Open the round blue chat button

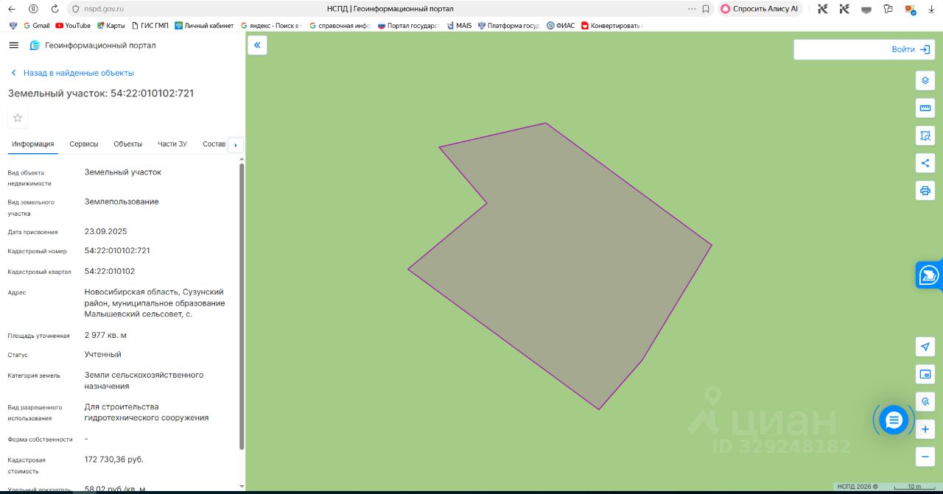(x=894, y=420)
